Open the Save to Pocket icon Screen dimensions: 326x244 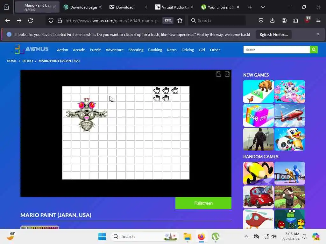click(x=261, y=20)
